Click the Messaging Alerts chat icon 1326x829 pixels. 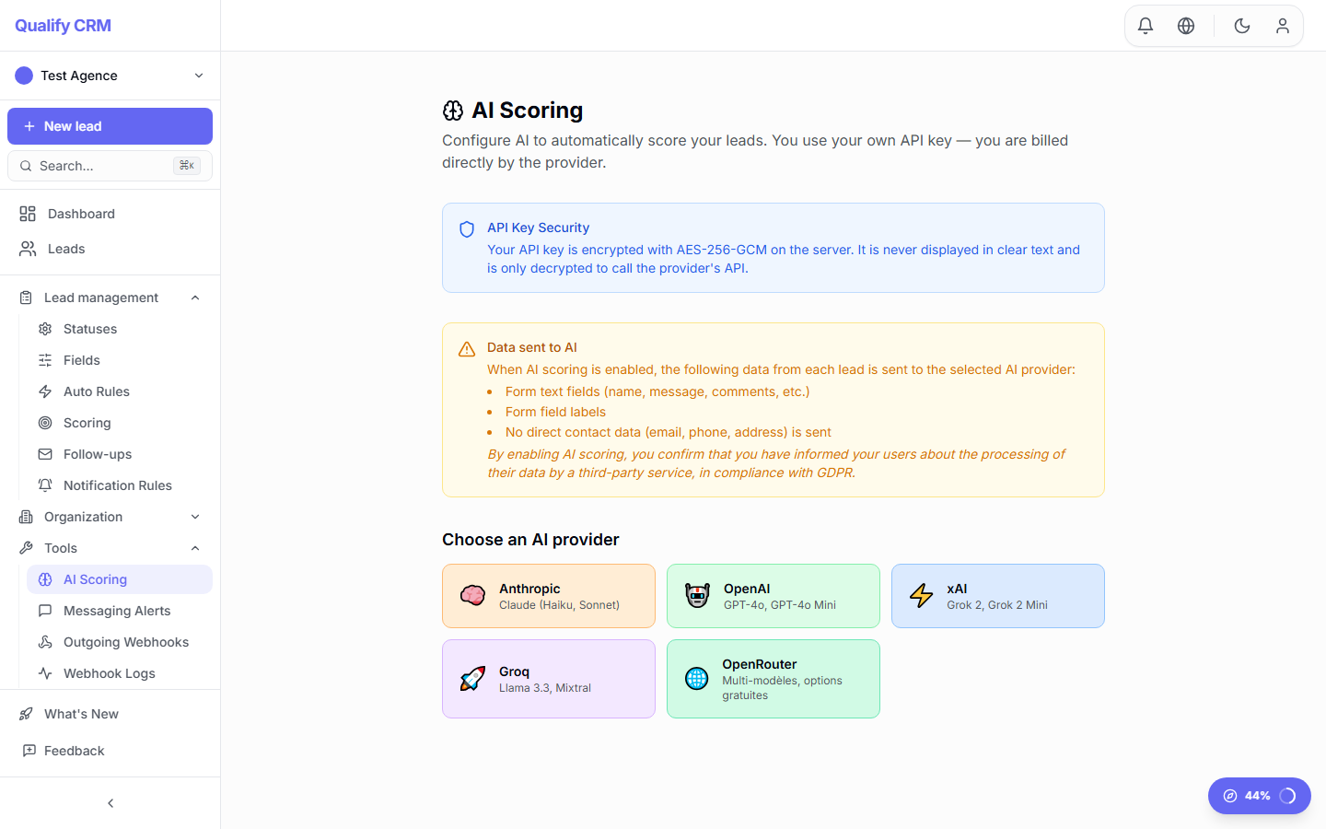point(45,611)
